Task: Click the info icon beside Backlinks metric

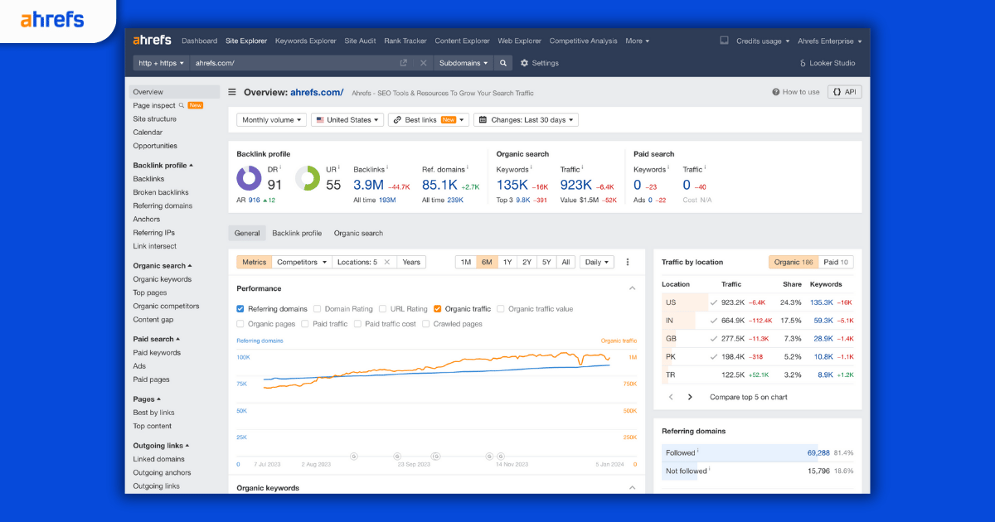Action: 387,168
